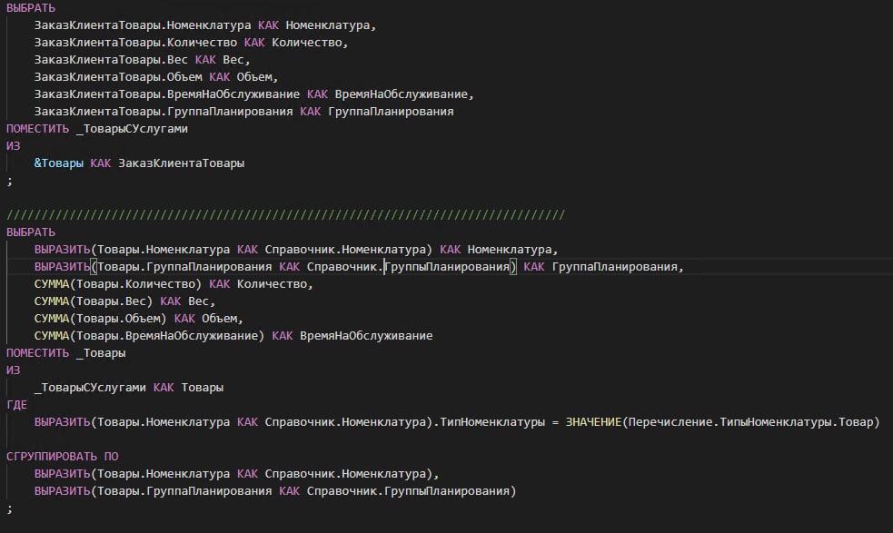The width and height of the screenshot is (893, 533).
Task: Click ЗаказКлиентаТовары.Номенклатура in the first query
Action: click(143, 25)
